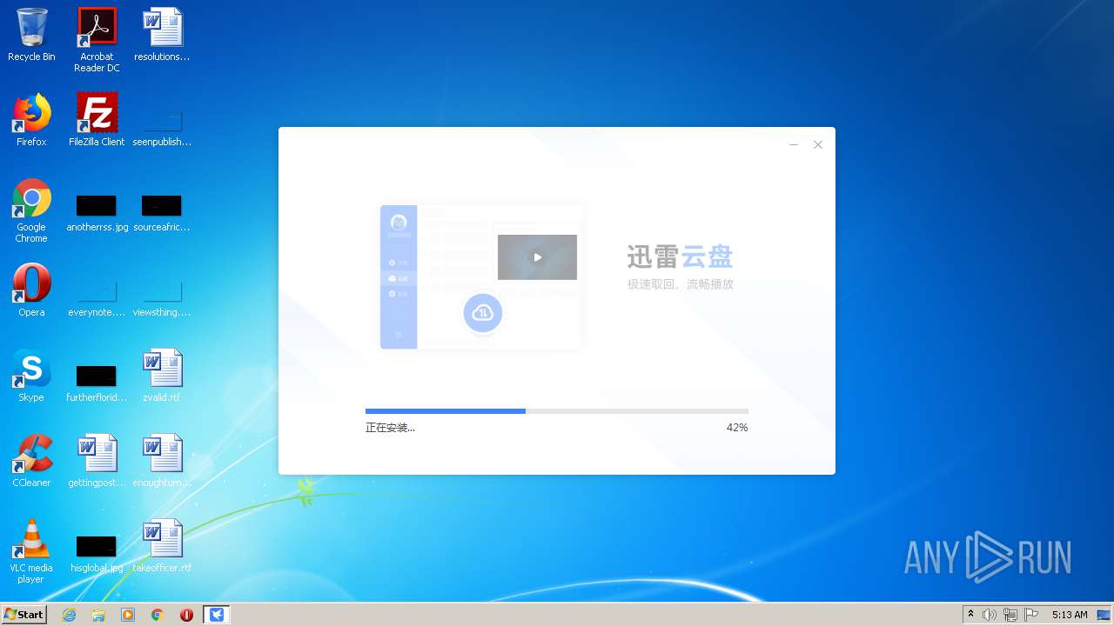Click the video play thumbnail in installer
Screen dimensions: 1114x626
(537, 257)
